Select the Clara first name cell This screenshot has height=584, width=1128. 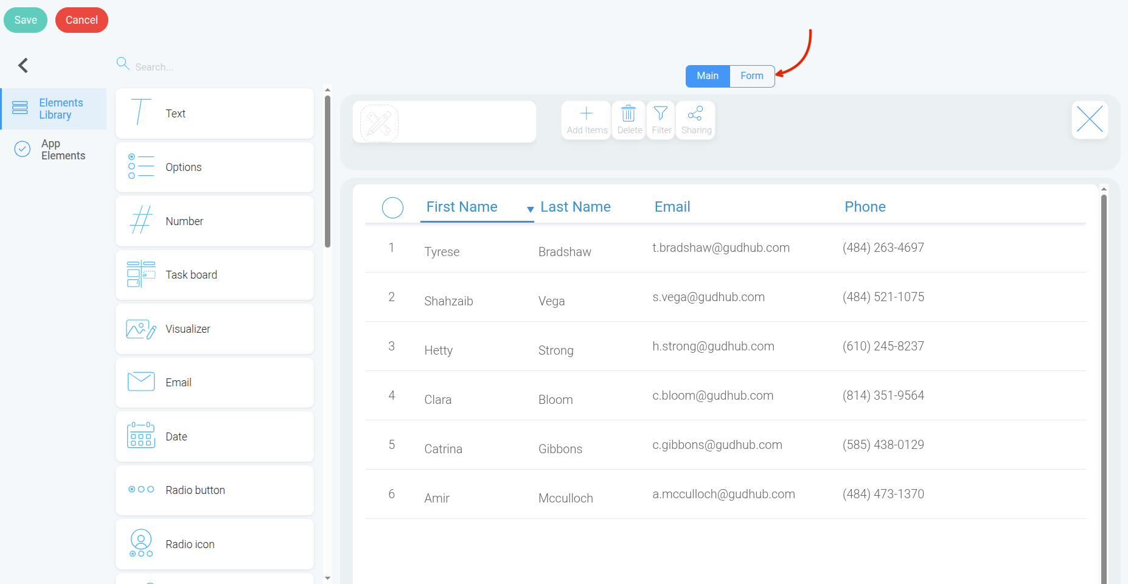(437, 400)
